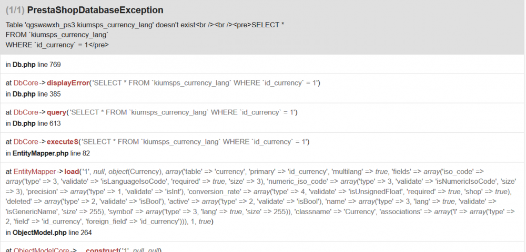The image size is (526, 252).
Task: Click DbCore class before executeS
Action: click(x=26, y=142)
